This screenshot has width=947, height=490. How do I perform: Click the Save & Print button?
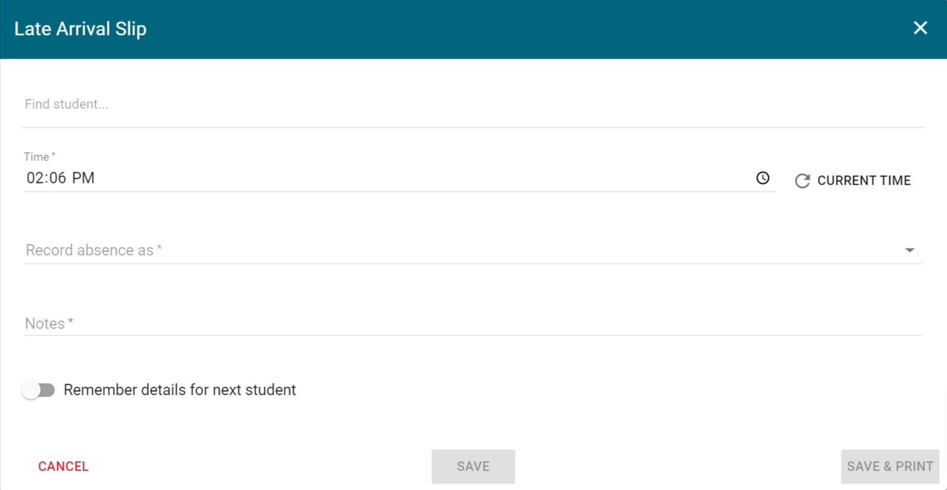(890, 466)
